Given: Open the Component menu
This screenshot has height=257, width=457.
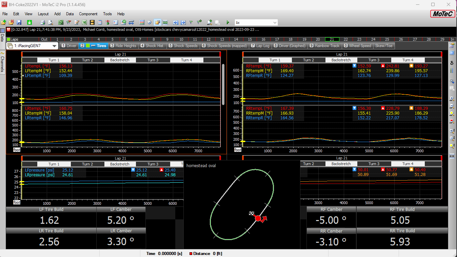Looking at the screenshot, I should [88, 14].
